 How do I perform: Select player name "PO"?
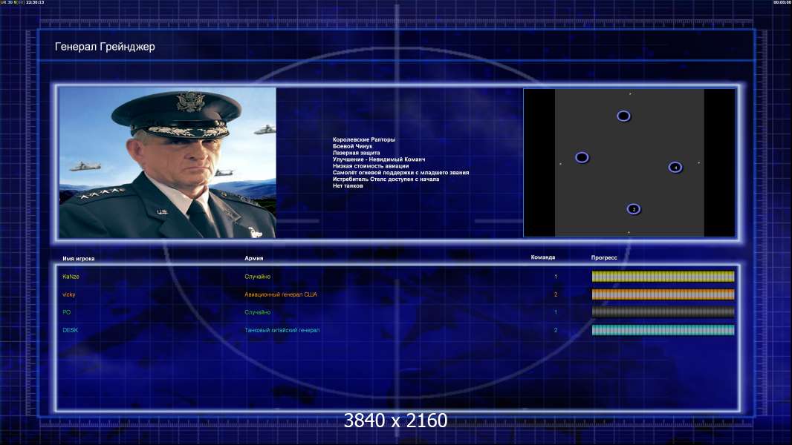[67, 312]
